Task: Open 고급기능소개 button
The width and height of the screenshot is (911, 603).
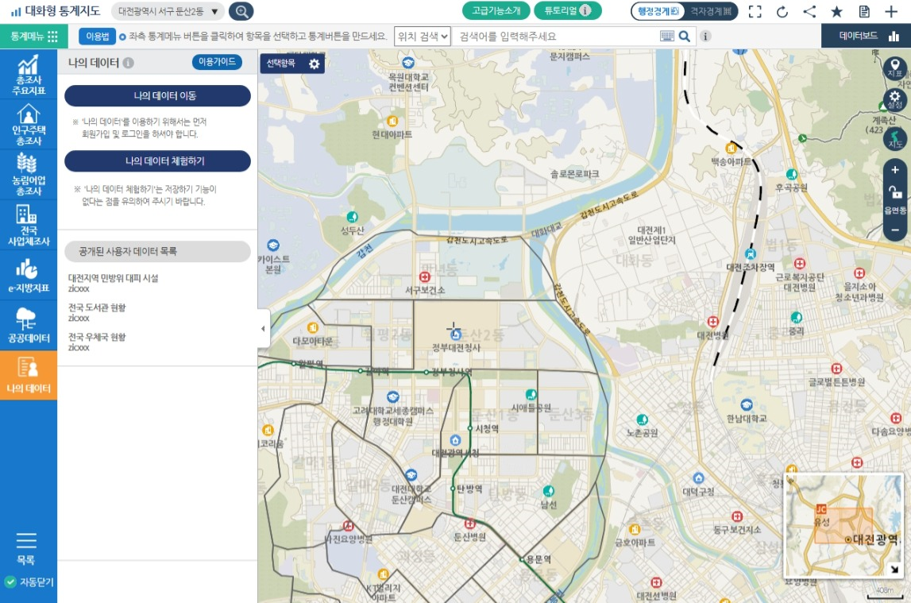Action: (x=496, y=10)
